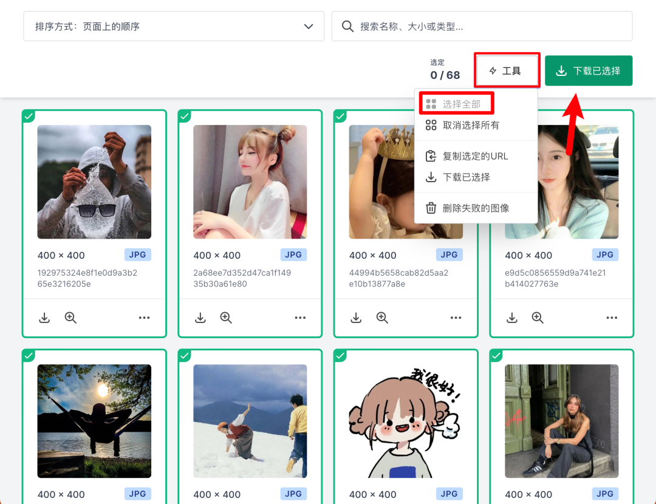This screenshot has height=504, width=656.
Task: Download the 192975324e8f1e0d9a3b2 image via its download icon
Action: (44, 318)
